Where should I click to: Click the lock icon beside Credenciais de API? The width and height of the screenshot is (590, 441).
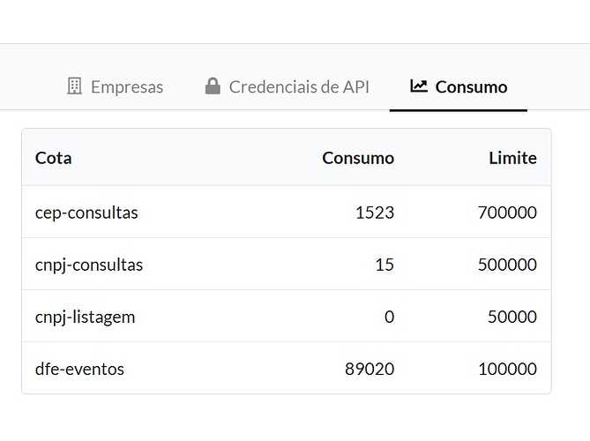(x=212, y=86)
